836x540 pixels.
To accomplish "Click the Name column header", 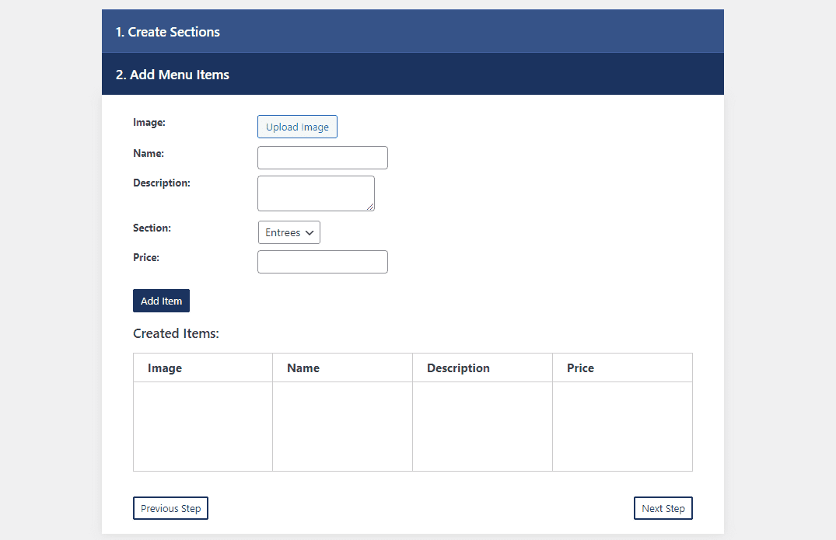I will click(x=303, y=368).
